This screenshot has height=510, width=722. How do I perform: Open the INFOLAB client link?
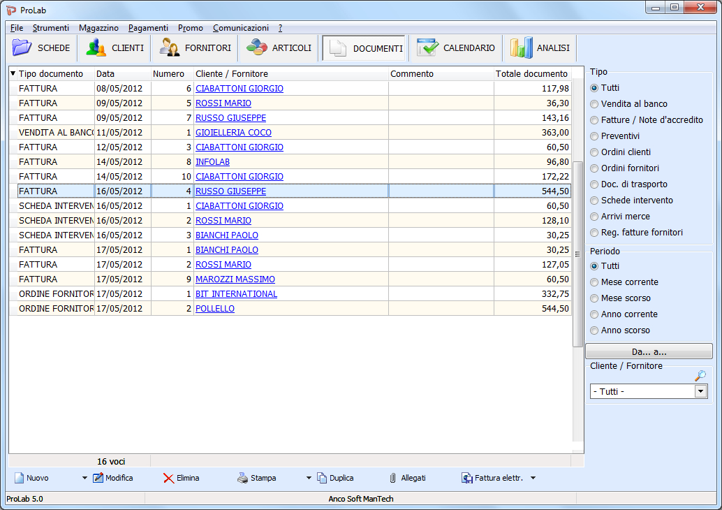213,162
